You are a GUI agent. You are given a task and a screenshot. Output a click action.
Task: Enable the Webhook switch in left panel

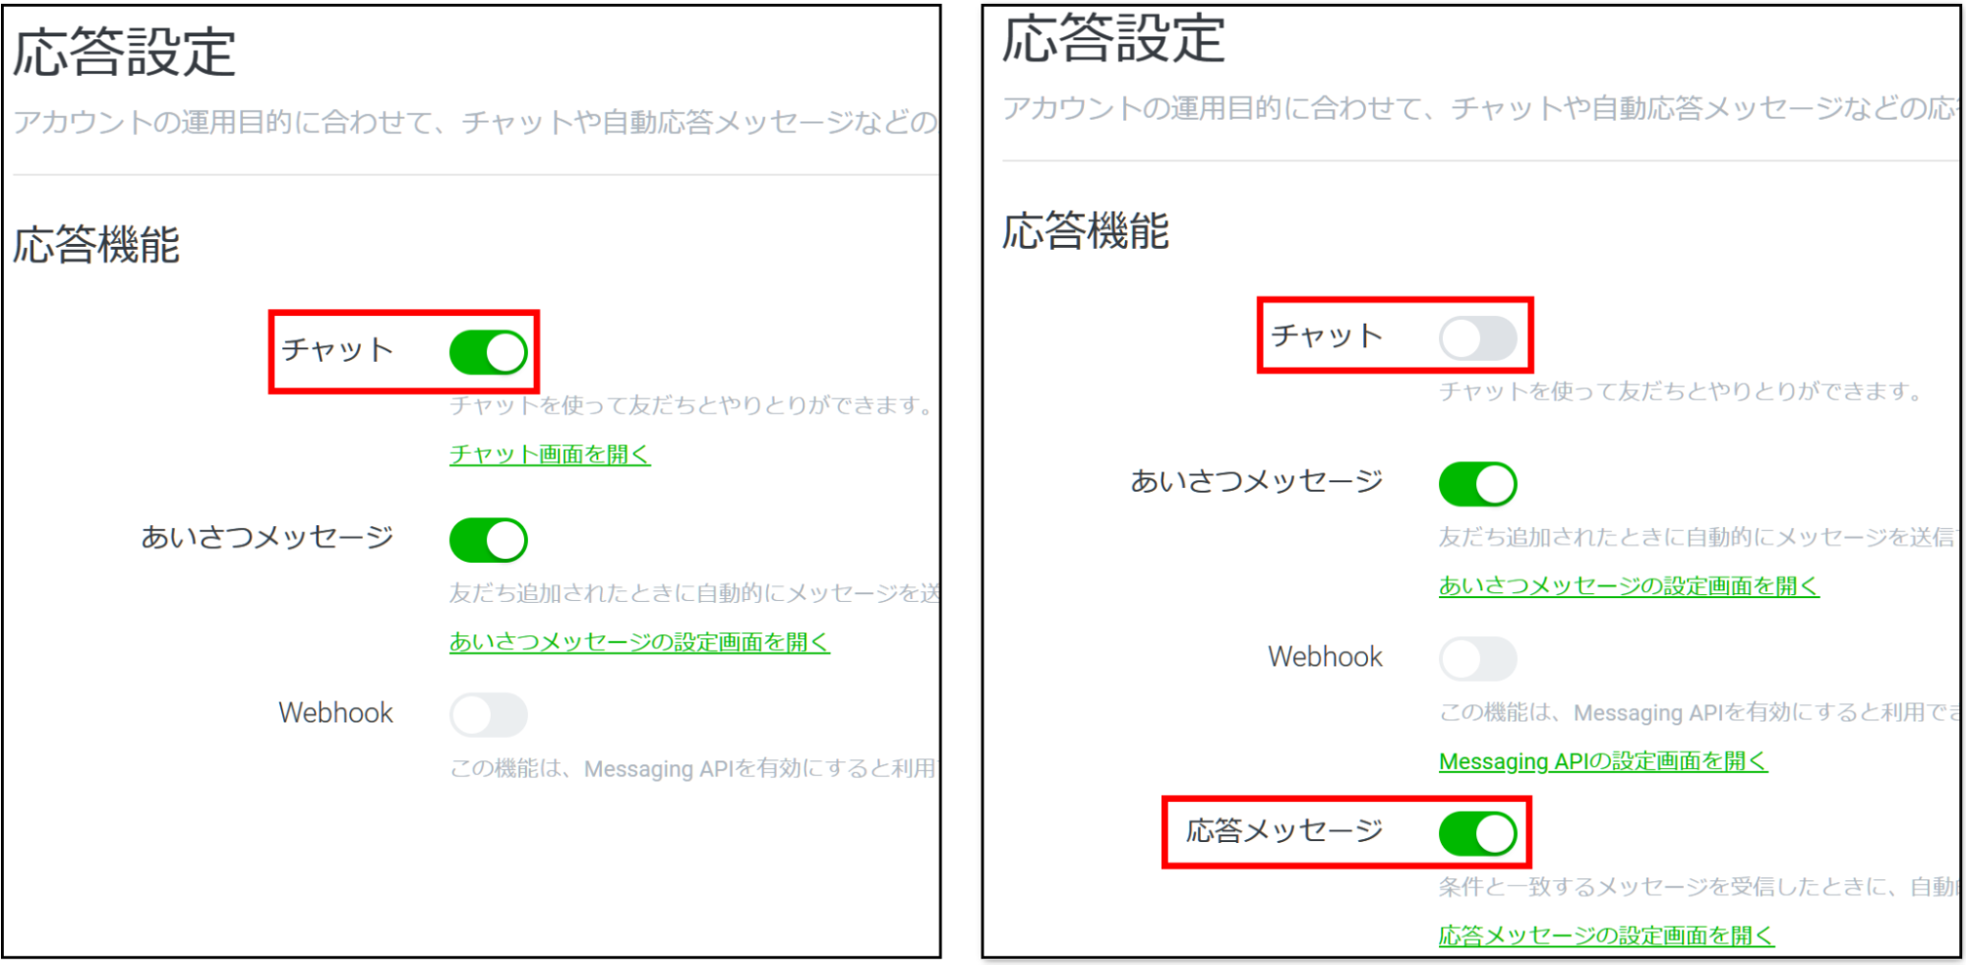[488, 715]
